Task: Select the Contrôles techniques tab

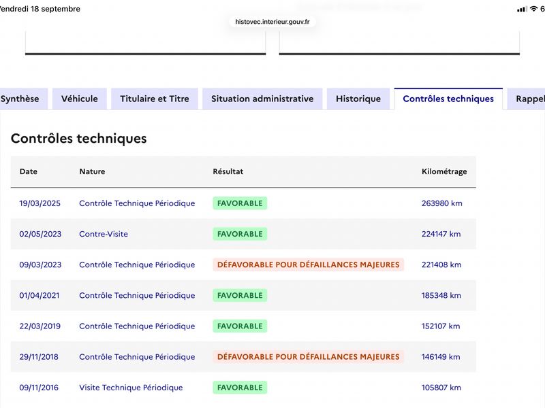Action: (448, 99)
